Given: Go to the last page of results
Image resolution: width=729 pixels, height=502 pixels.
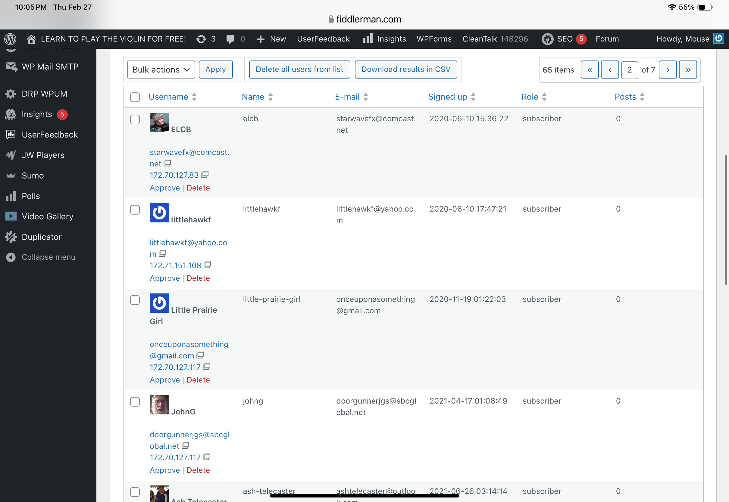Looking at the screenshot, I should coord(688,70).
